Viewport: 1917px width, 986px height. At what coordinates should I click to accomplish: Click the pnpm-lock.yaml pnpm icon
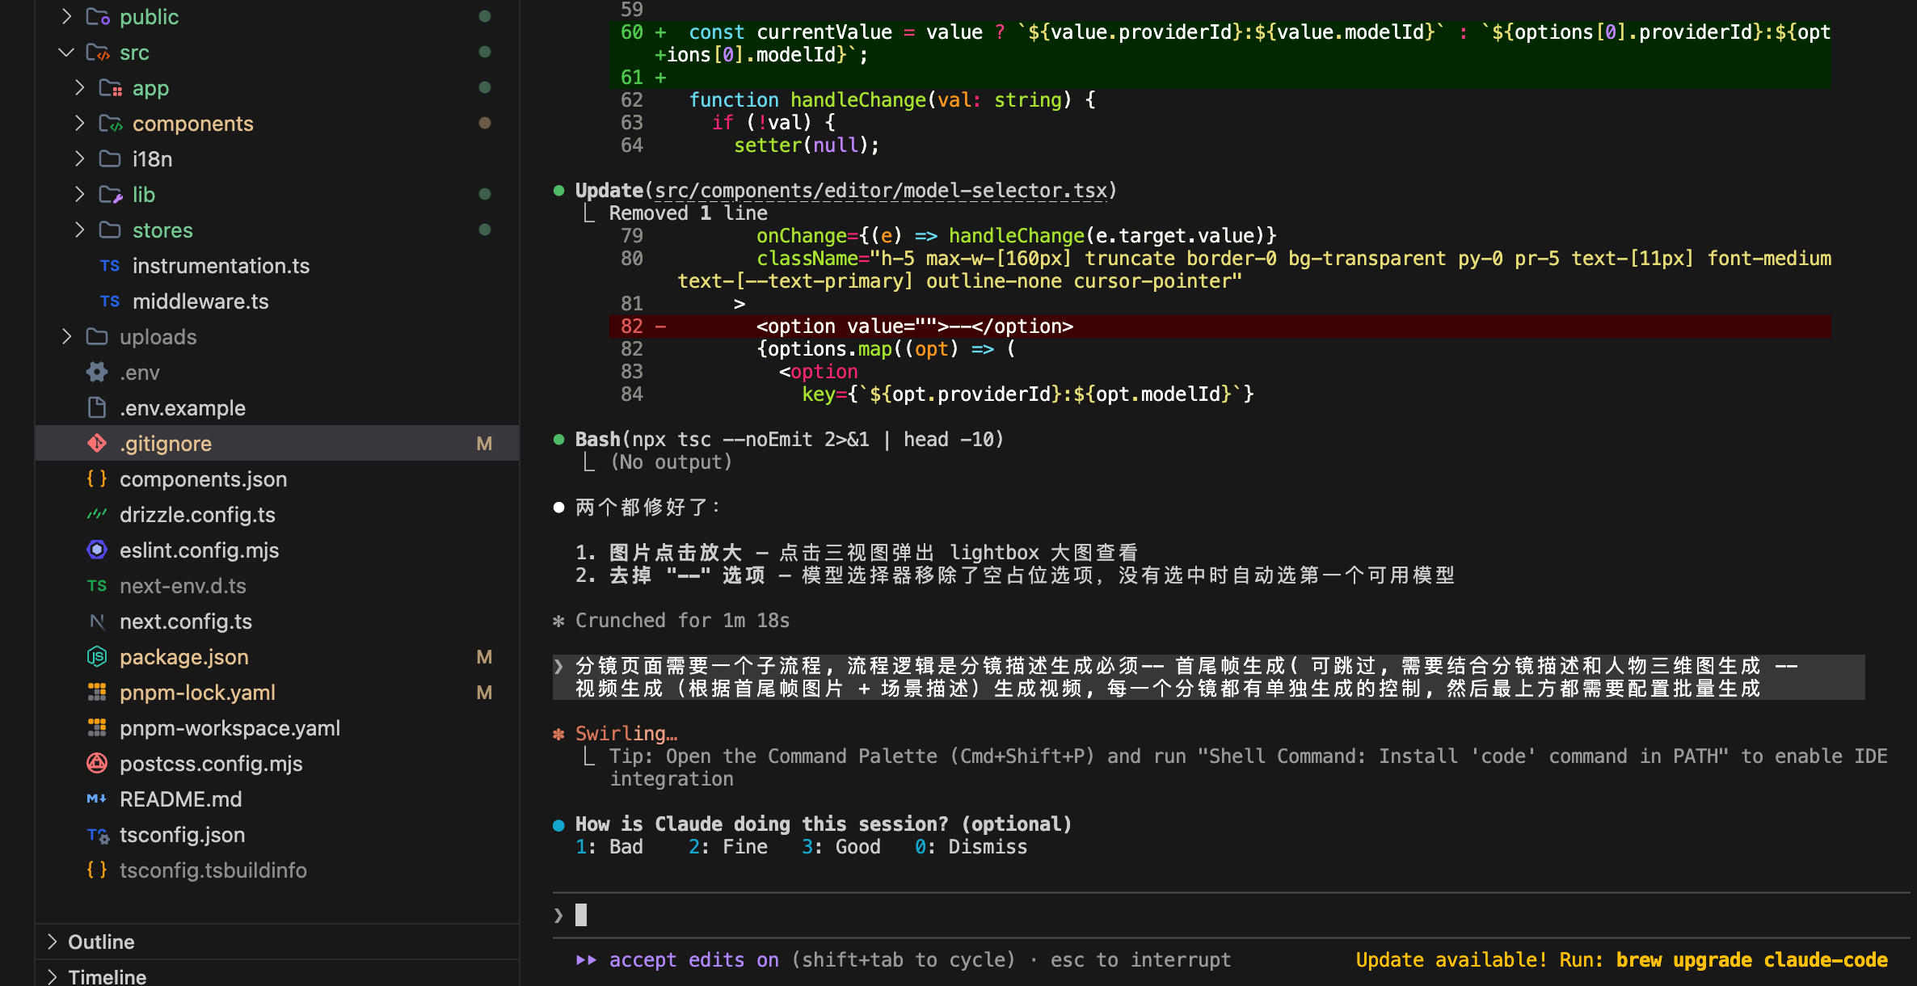97,693
